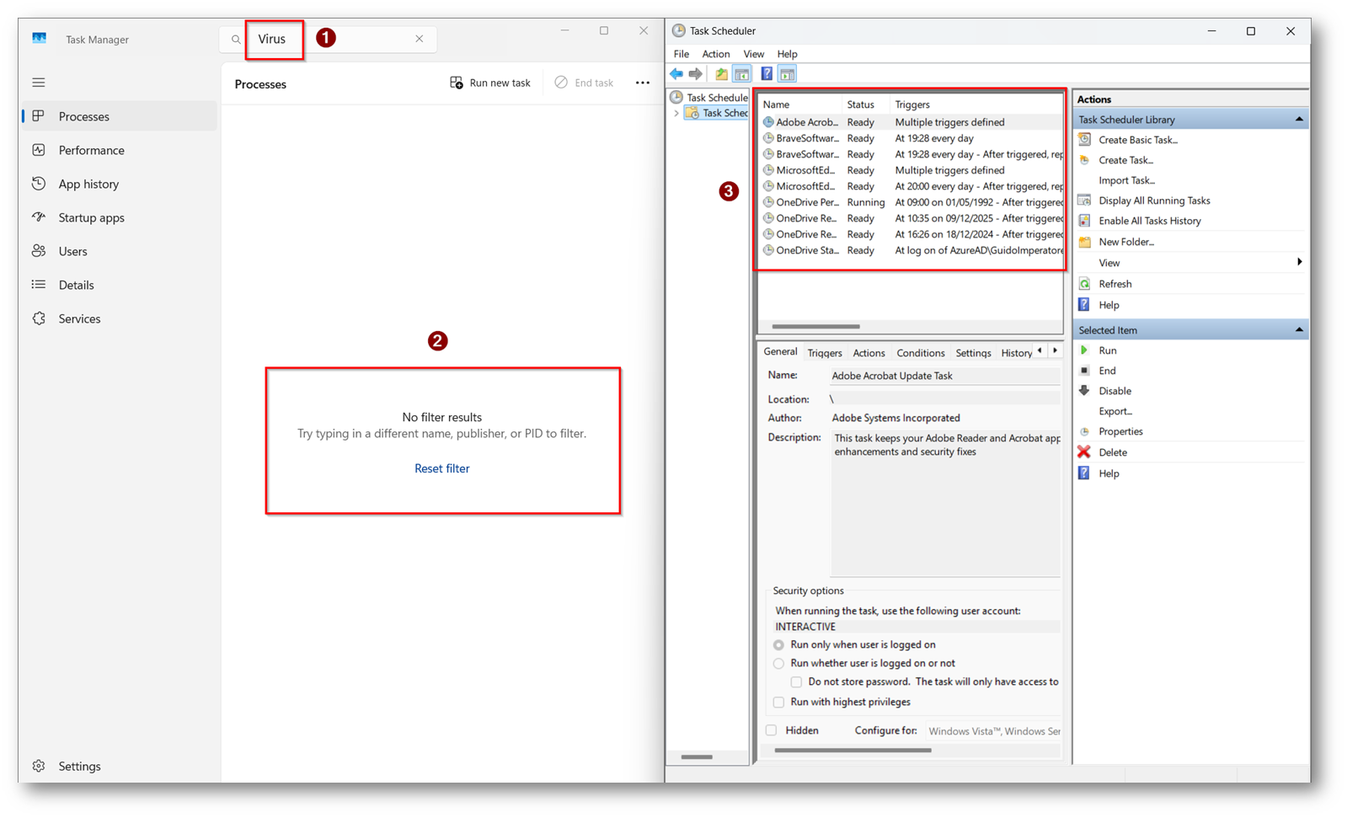Click the console tree pane horizontal scrollbar
1347x818 pixels.
pyautogui.click(x=697, y=757)
